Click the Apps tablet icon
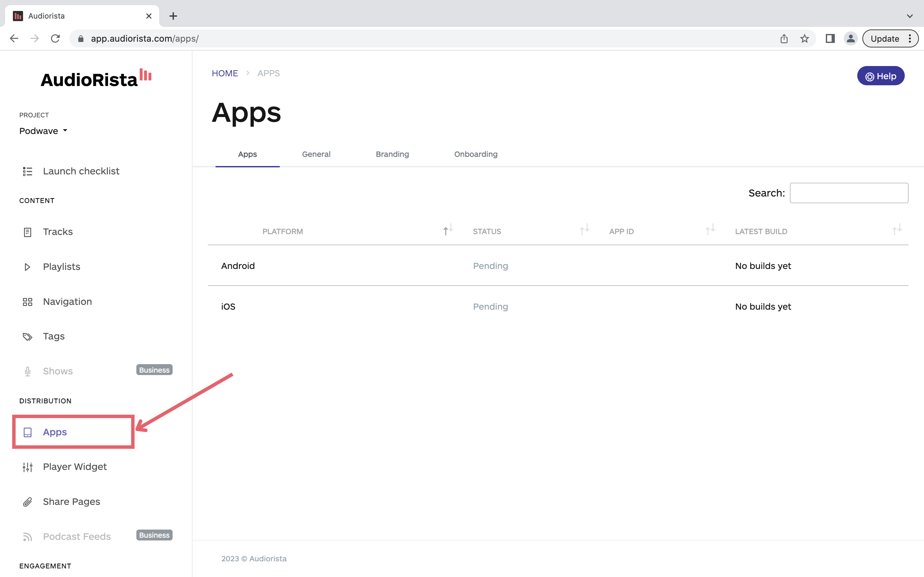This screenshot has height=577, width=924. 28,432
